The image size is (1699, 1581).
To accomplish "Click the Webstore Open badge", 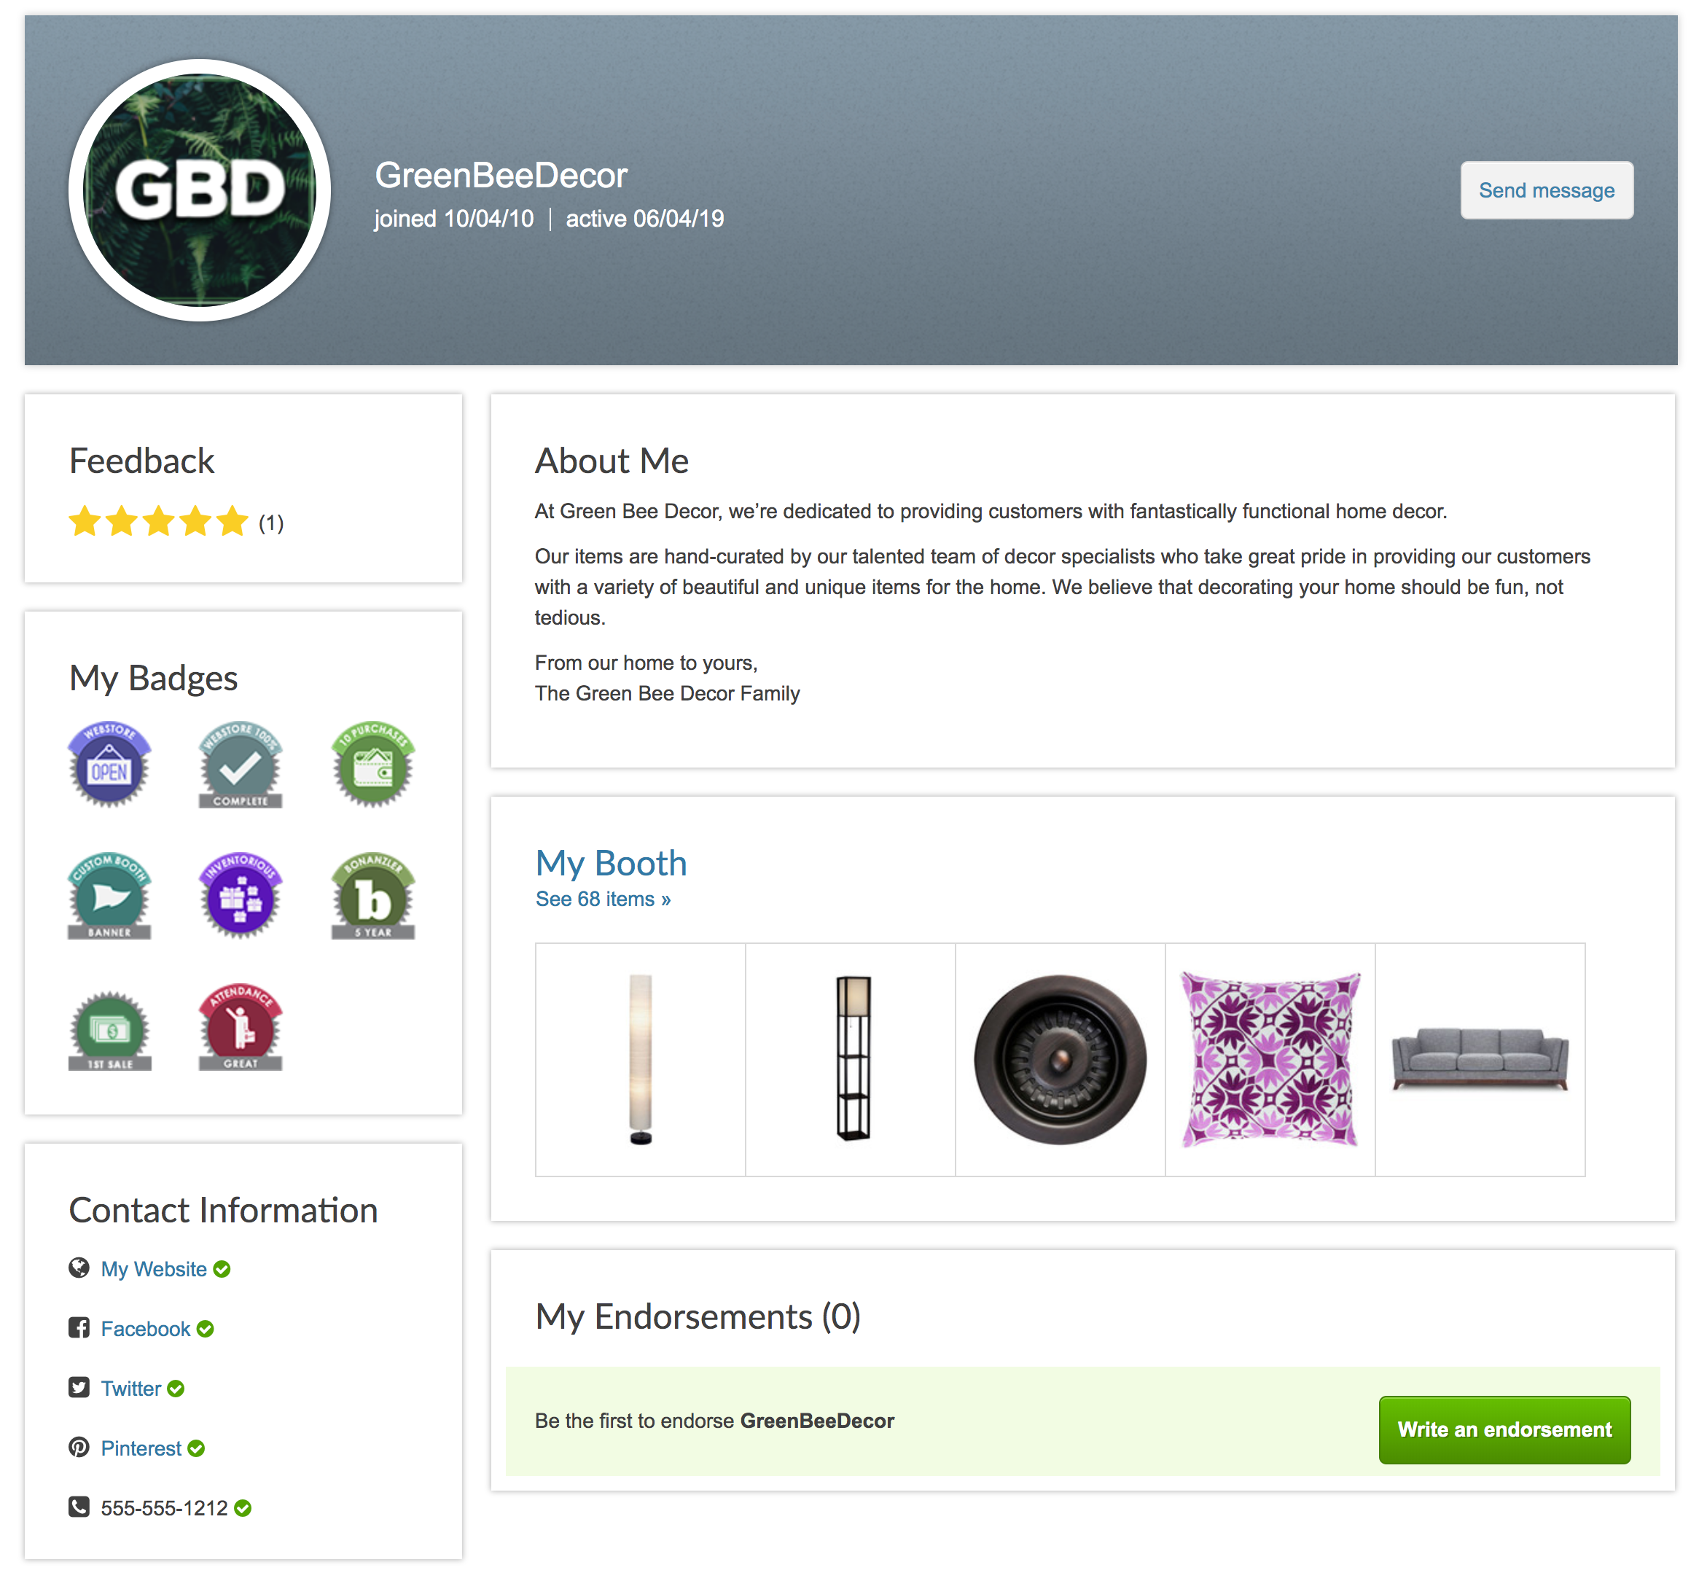I will (x=109, y=764).
